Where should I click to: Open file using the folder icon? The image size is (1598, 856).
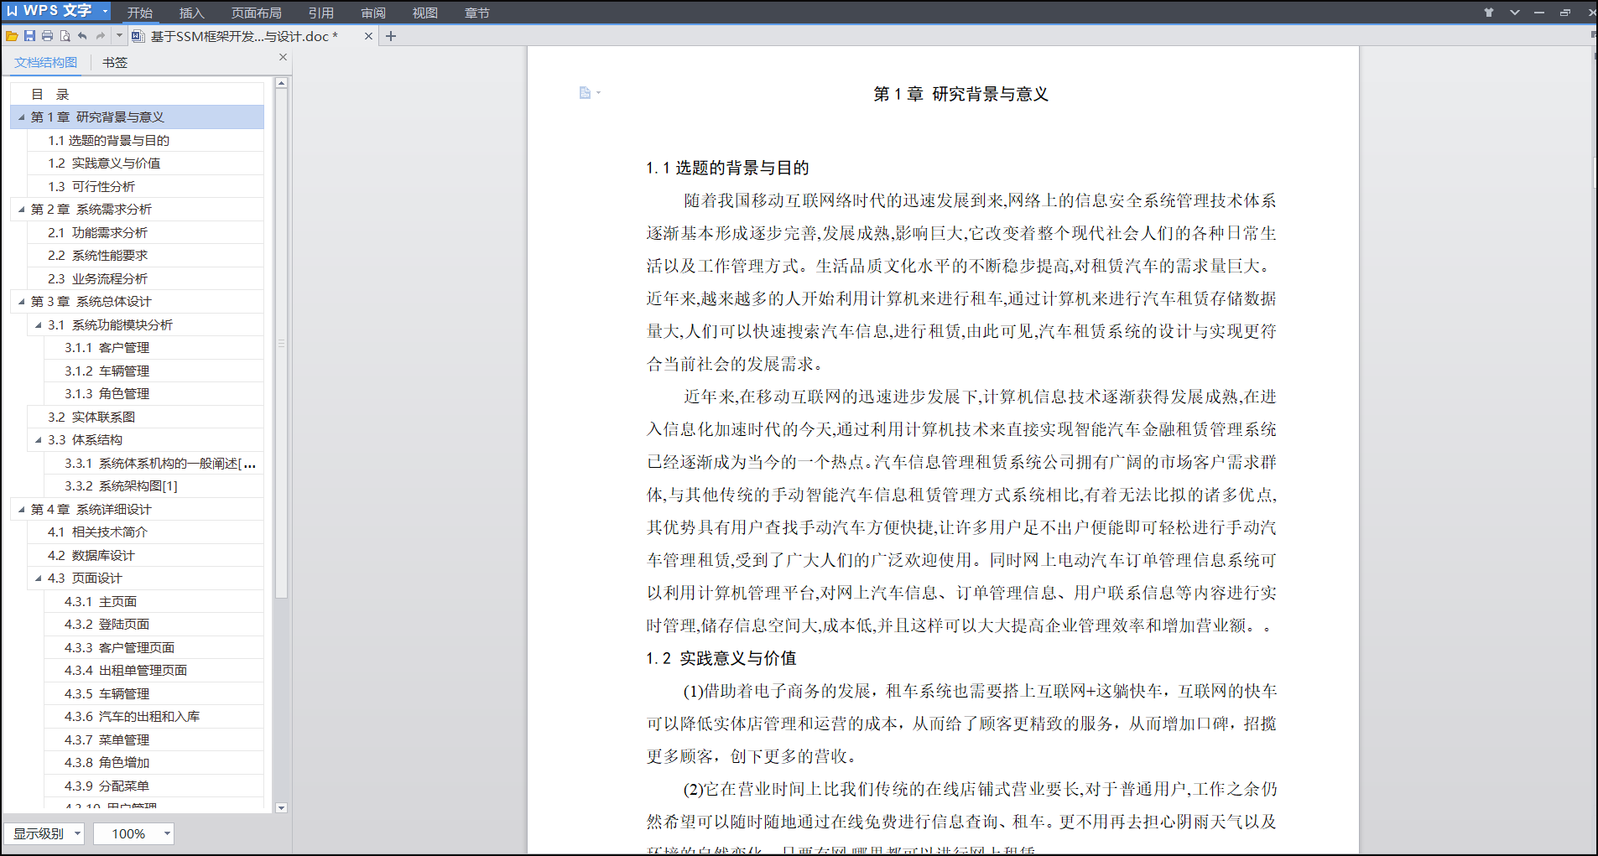pyautogui.click(x=12, y=36)
